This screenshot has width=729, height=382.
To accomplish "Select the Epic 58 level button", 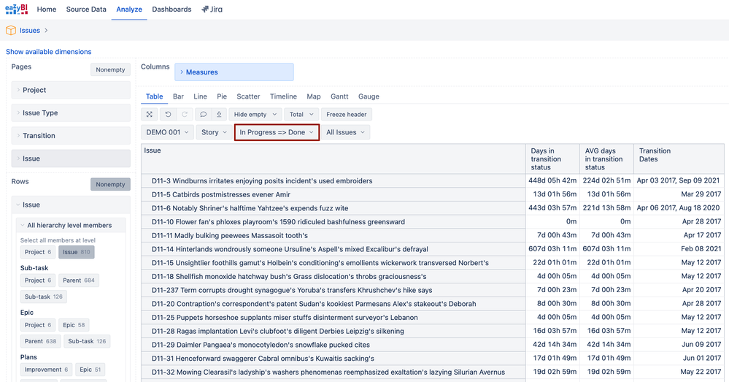I will [x=73, y=325].
